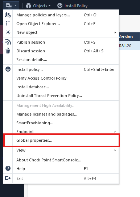
Task: Click the New object star icon
Action: point(8,32)
